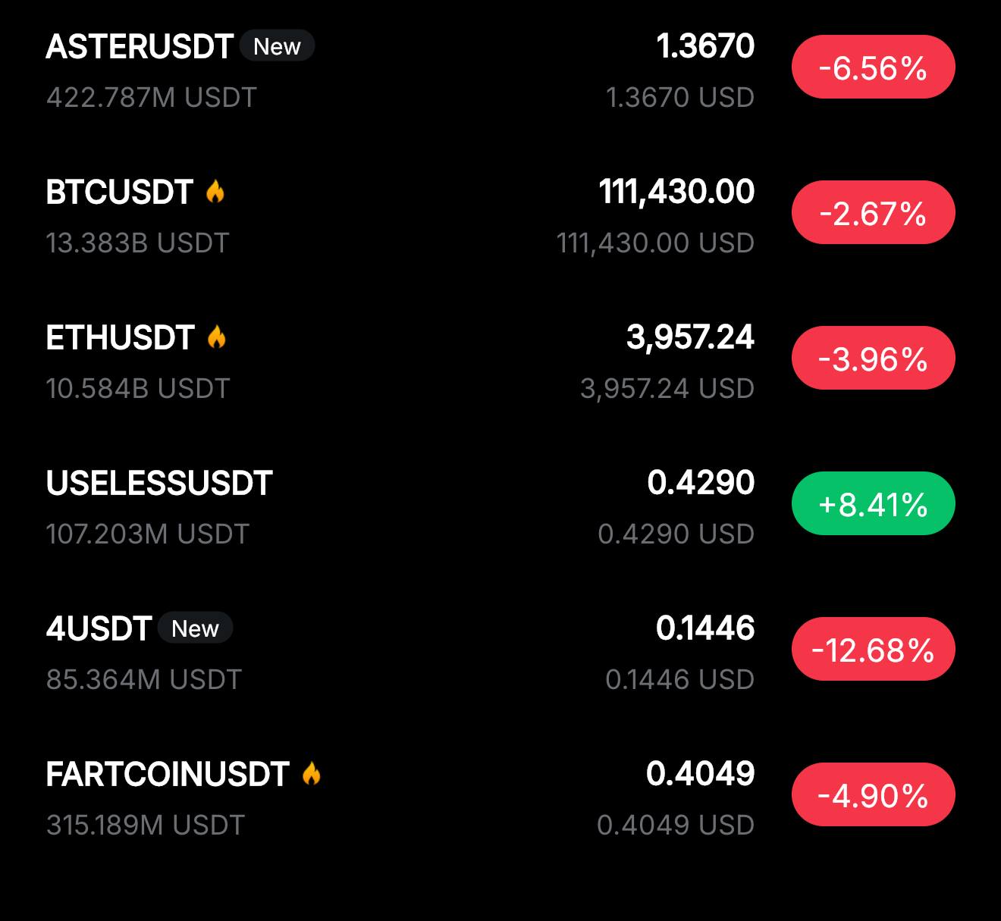Image resolution: width=1001 pixels, height=921 pixels.
Task: Open the BTCUSDT trading pair
Action: 120,193
